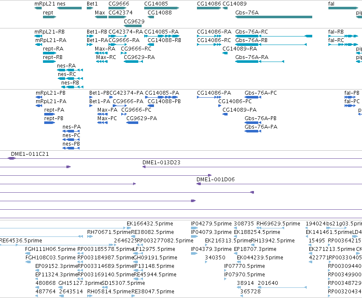
Task: Click the fal gene feature
Action: 343,8
